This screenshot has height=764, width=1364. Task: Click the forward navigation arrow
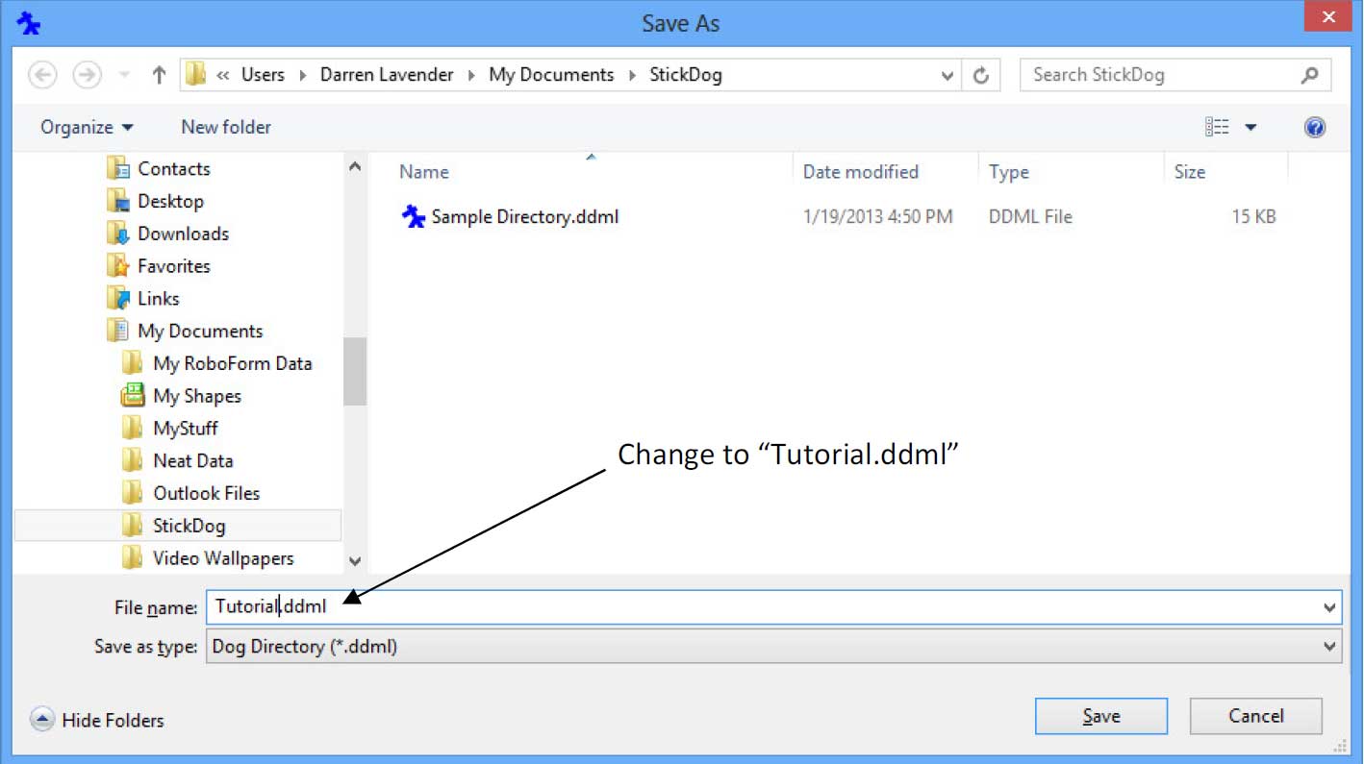(86, 74)
